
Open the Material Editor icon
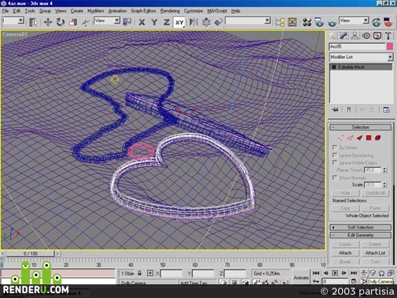pyautogui.click(x=307, y=22)
